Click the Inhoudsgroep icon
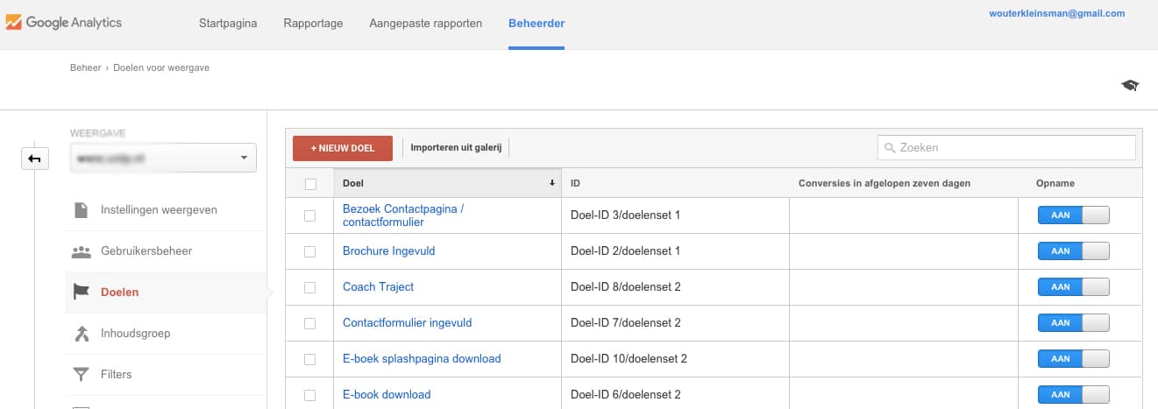The image size is (1158, 409). point(81,334)
